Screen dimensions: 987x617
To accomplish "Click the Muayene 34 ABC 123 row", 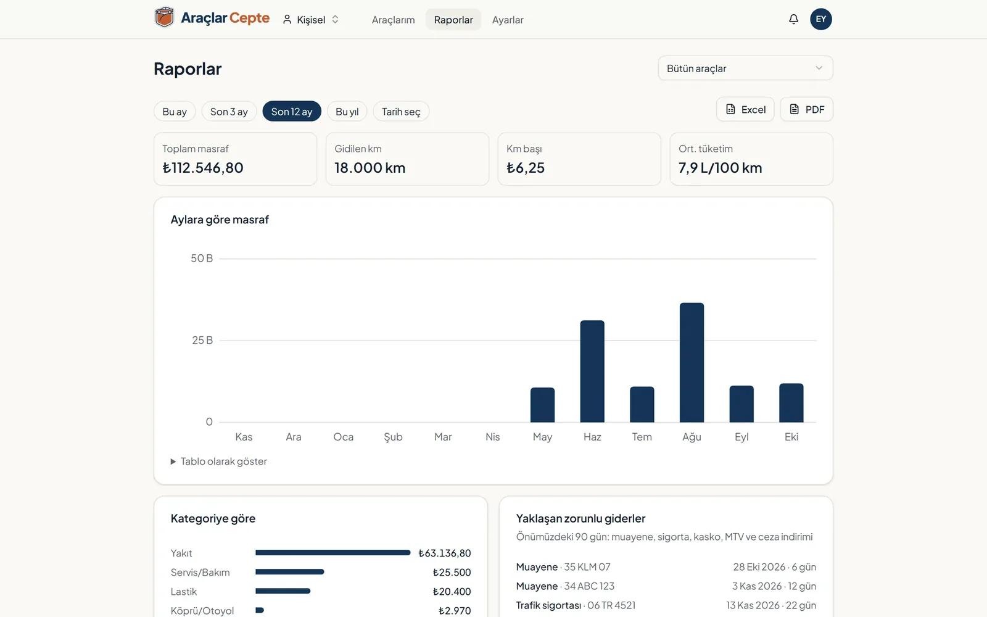I will [x=666, y=586].
